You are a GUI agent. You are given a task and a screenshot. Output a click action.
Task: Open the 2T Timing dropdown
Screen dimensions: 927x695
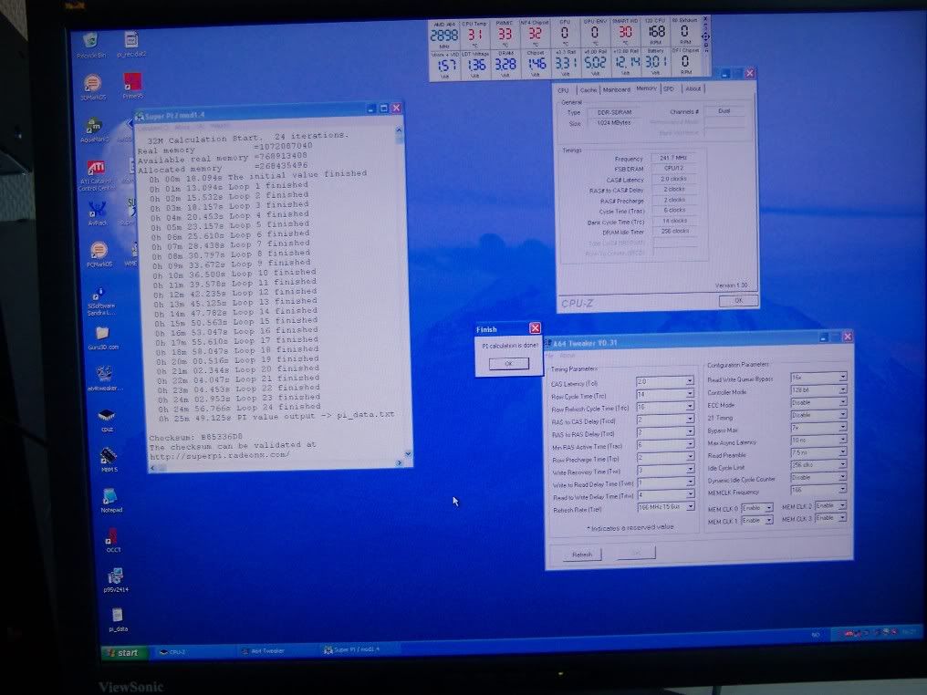842,415
